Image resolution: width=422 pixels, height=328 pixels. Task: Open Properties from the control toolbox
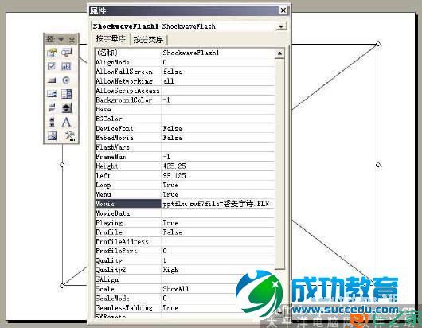click(x=52, y=53)
